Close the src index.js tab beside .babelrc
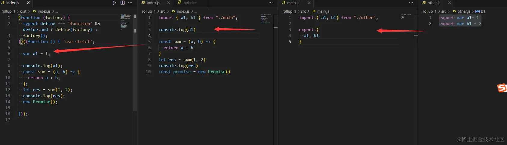This screenshot has height=145, width=507. pos(169,3)
